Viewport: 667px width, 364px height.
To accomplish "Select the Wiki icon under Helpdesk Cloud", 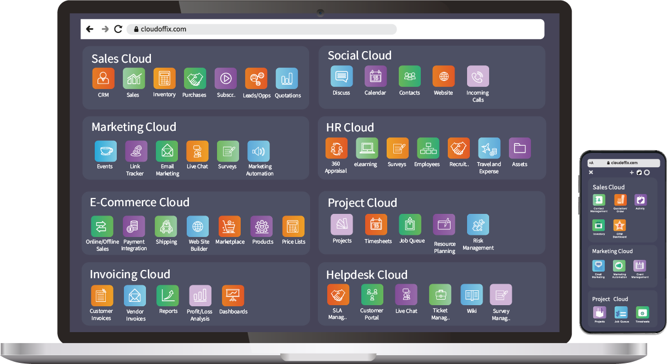I will pyautogui.click(x=471, y=295).
